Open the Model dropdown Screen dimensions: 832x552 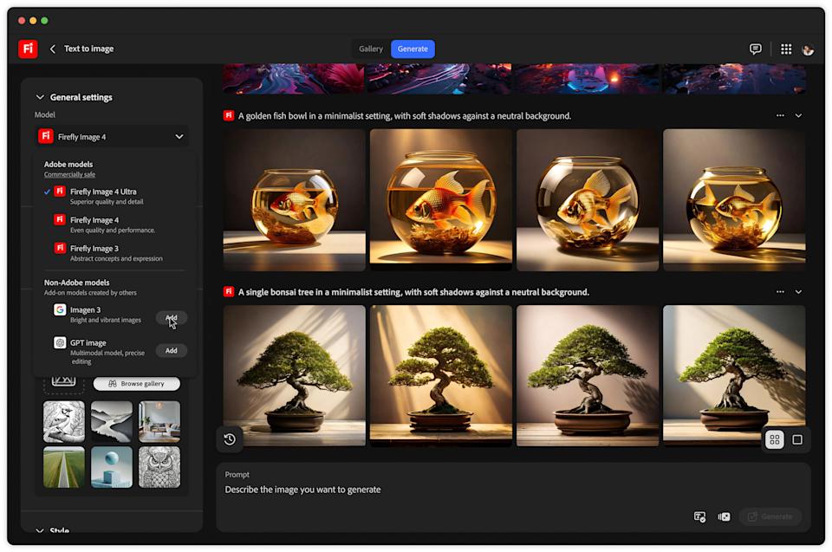112,136
